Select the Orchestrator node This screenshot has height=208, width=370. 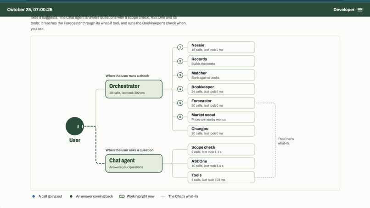pos(134,89)
